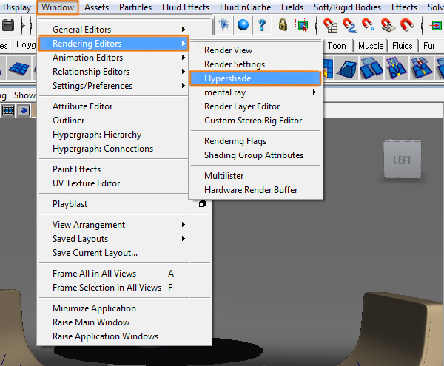Image resolution: width=444 pixels, height=366 pixels.
Task: Expand Animation Editors submenu
Action: [113, 58]
